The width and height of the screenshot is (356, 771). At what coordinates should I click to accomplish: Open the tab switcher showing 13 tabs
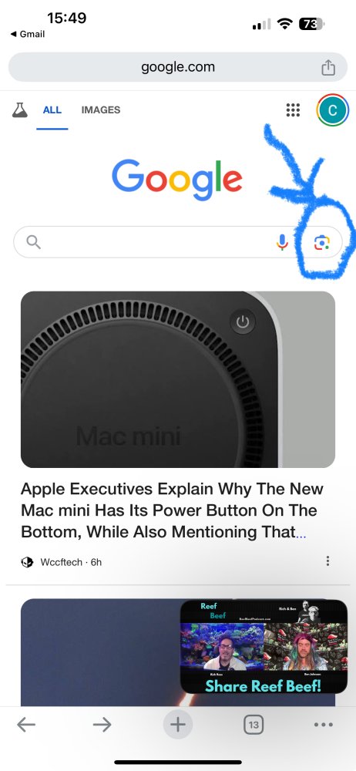pos(254,725)
